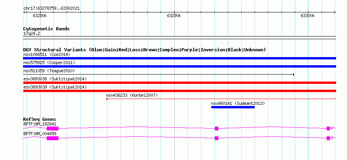
Task: Click the chr17:63278759..63302021 region label
Action: (51, 9)
